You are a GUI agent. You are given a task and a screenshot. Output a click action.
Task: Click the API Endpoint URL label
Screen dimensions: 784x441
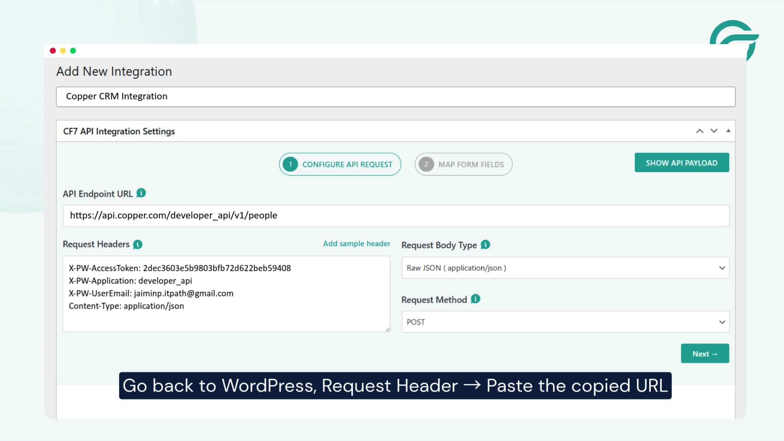(98, 194)
